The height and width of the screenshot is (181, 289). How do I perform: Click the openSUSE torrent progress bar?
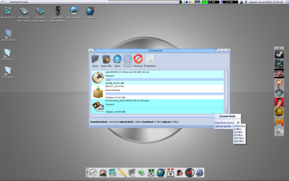tap(164, 80)
